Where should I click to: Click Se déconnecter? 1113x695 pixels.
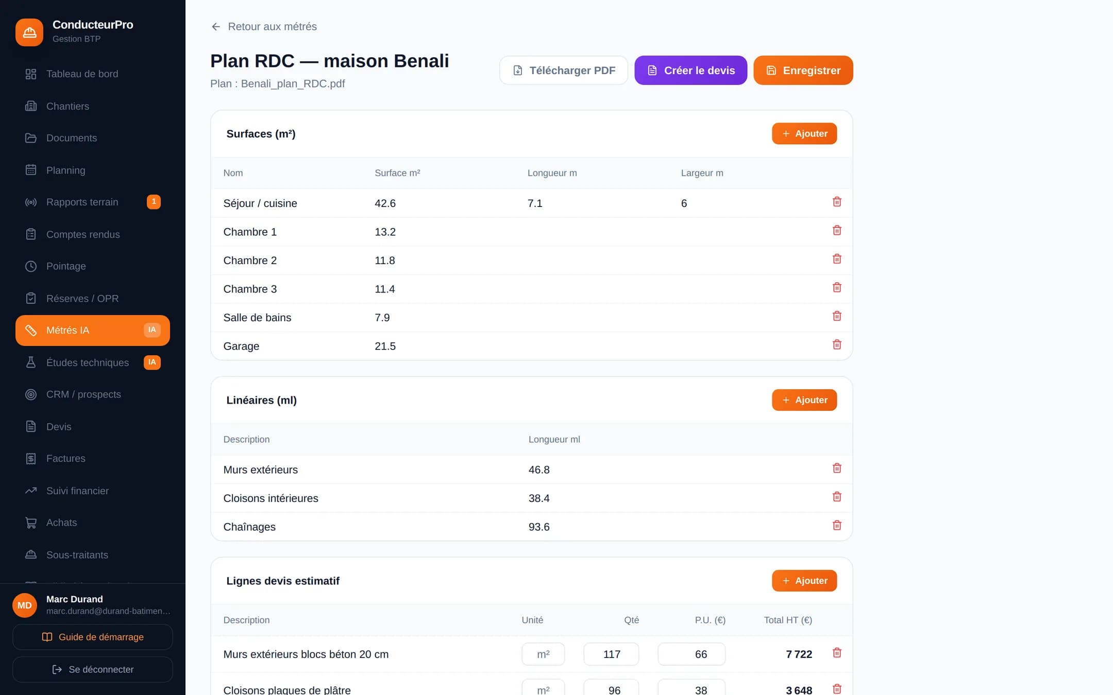click(93, 669)
